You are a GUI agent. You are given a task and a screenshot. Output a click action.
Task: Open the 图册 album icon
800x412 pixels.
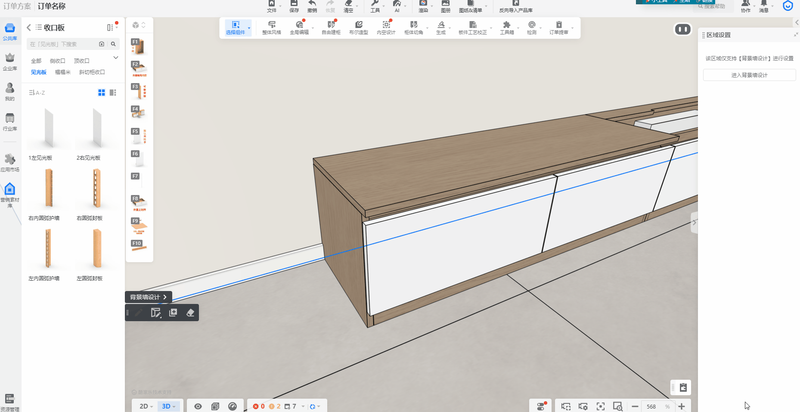(446, 6)
